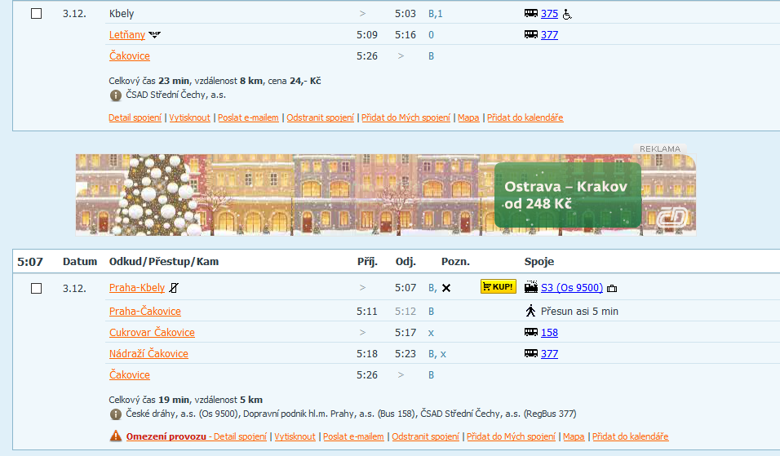
Task: Click the Přesun asi 5 min text
Action: 579,312
